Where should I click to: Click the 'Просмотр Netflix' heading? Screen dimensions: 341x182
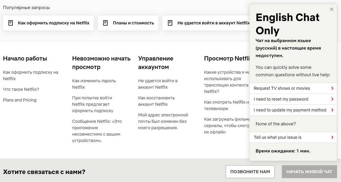(x=227, y=58)
